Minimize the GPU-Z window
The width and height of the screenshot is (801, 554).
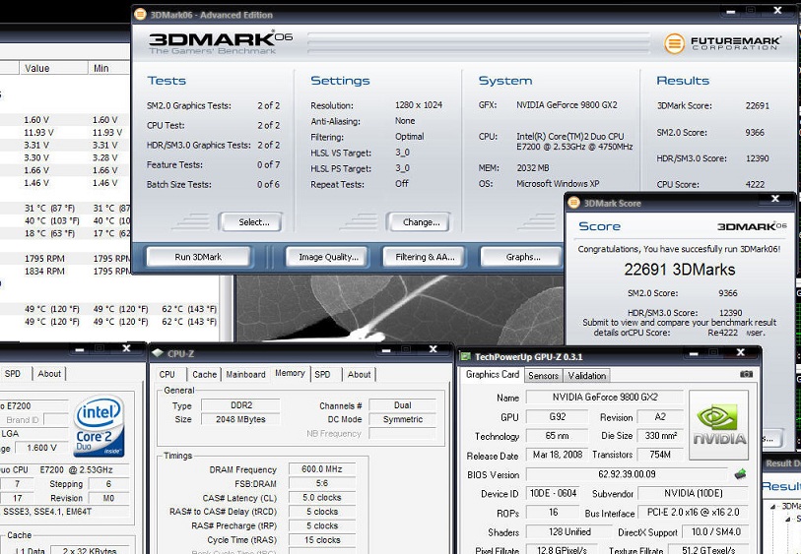coord(694,353)
